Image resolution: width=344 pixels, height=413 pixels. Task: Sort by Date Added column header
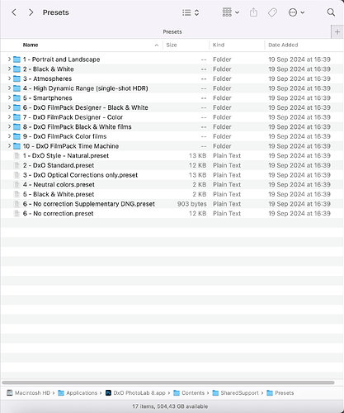283,45
